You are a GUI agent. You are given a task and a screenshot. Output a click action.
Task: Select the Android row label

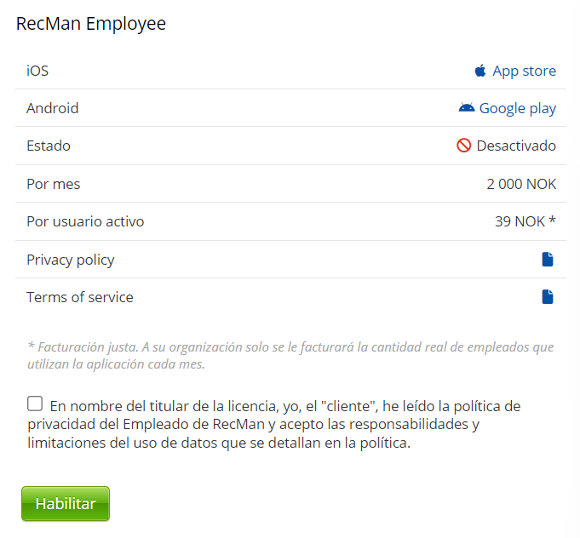tap(53, 108)
